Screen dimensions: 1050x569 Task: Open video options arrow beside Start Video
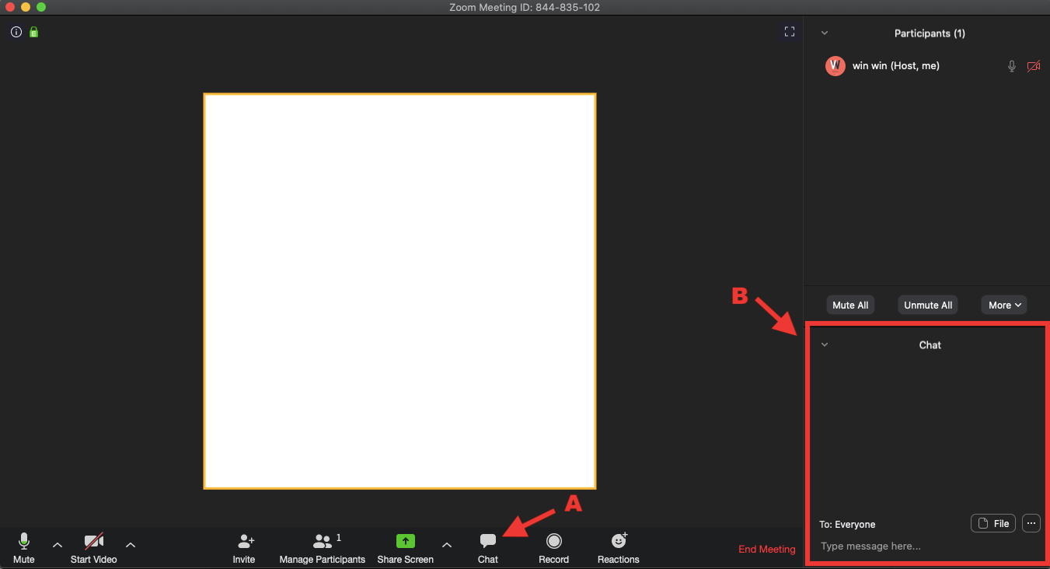pos(131,545)
